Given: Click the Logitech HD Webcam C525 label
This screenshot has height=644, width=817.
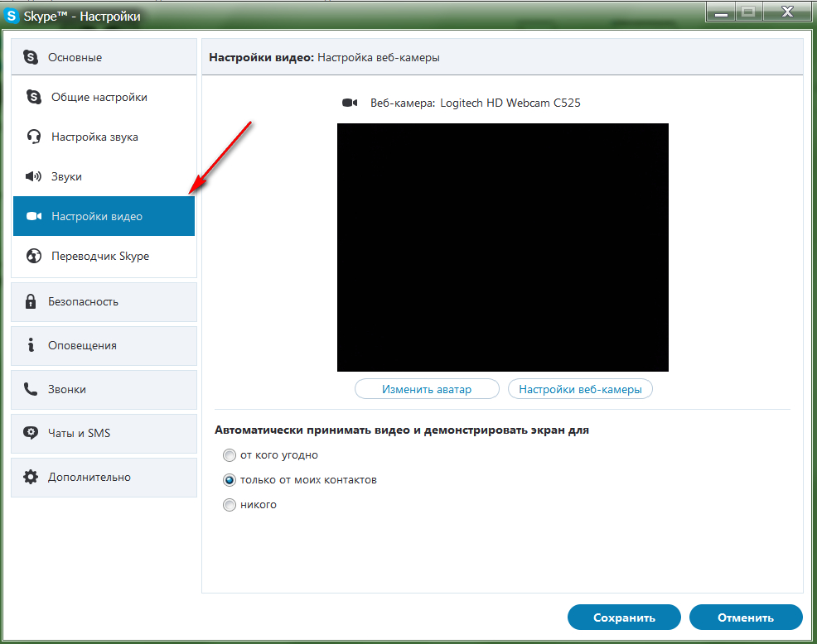Looking at the screenshot, I should (x=510, y=103).
